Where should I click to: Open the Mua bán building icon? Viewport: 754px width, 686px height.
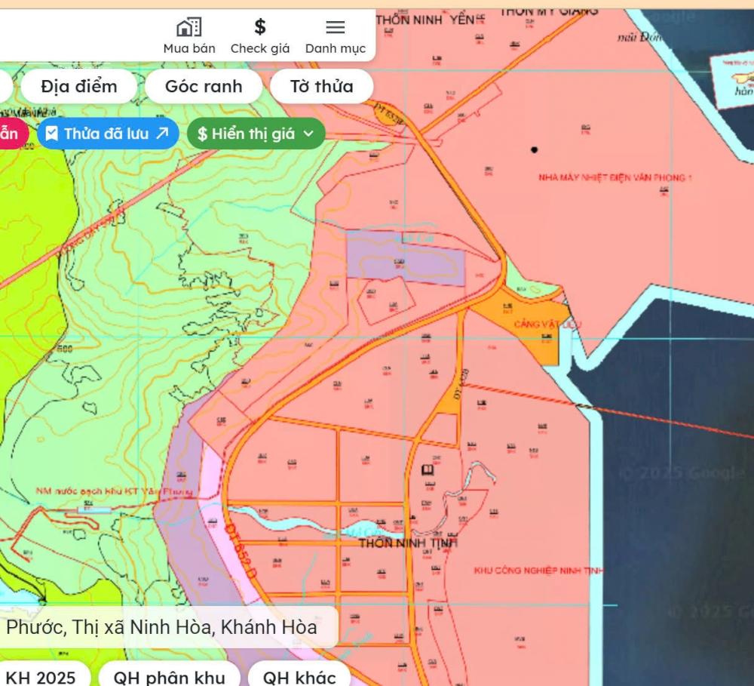[188, 28]
